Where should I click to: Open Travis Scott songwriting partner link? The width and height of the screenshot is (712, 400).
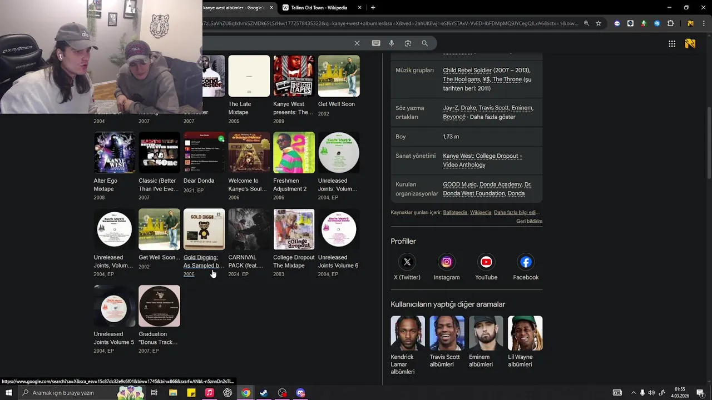493,108
